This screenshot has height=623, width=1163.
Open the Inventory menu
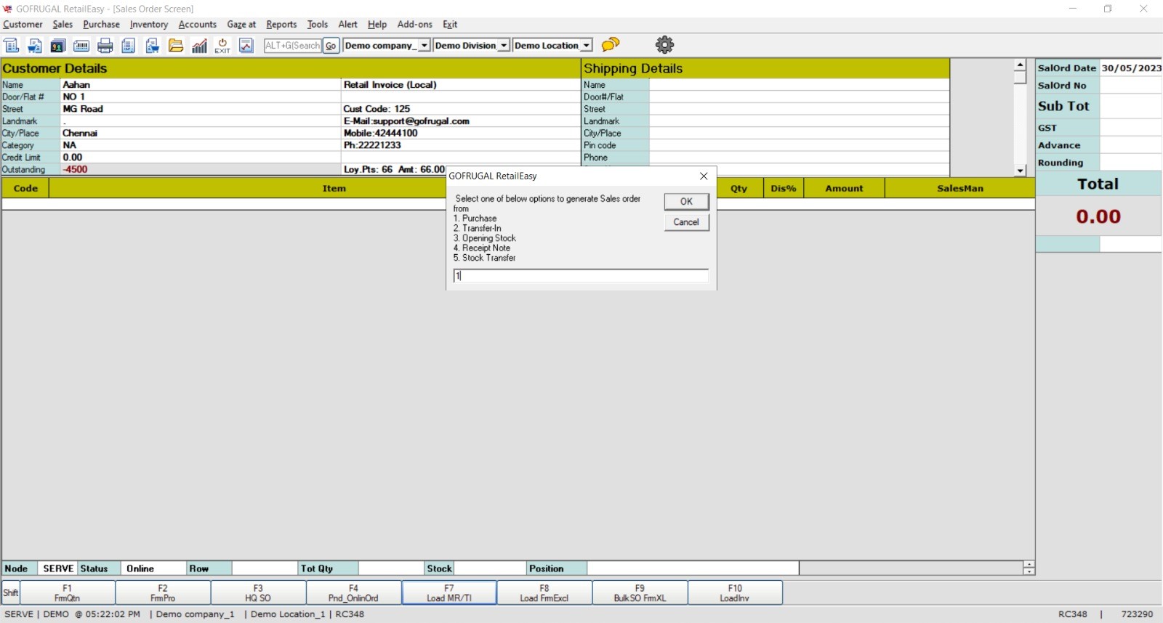[x=149, y=24]
